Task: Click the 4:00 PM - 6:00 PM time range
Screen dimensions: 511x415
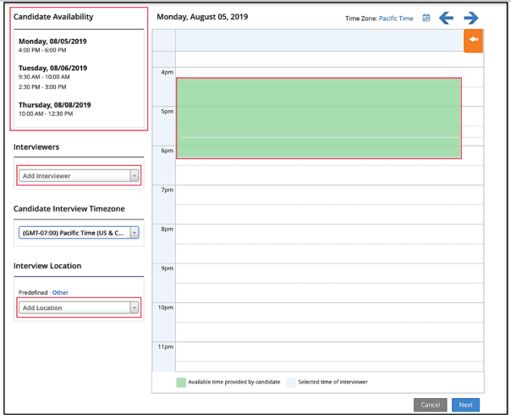Action: (42, 50)
